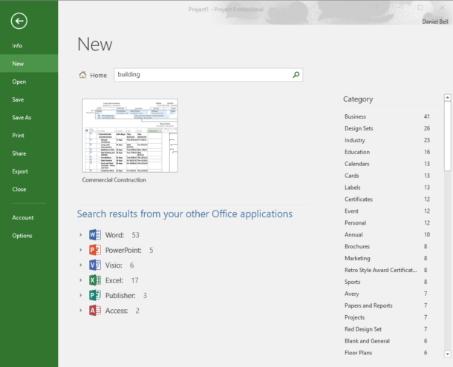The height and width of the screenshot is (367, 453).
Task: Filter by Industry category
Action: tap(387, 140)
